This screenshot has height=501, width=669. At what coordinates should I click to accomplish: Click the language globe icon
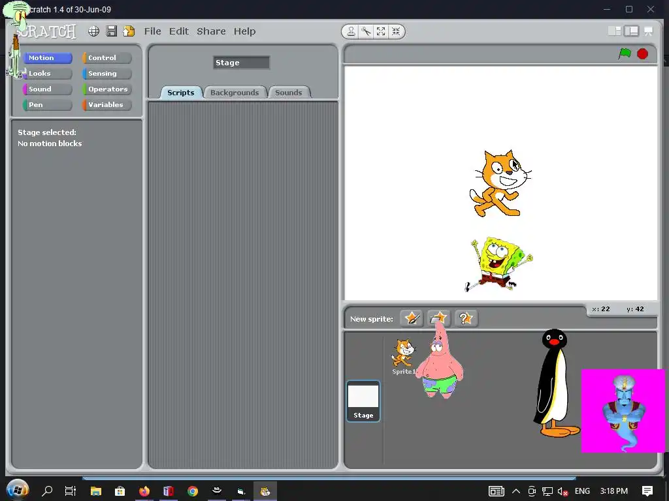(94, 31)
